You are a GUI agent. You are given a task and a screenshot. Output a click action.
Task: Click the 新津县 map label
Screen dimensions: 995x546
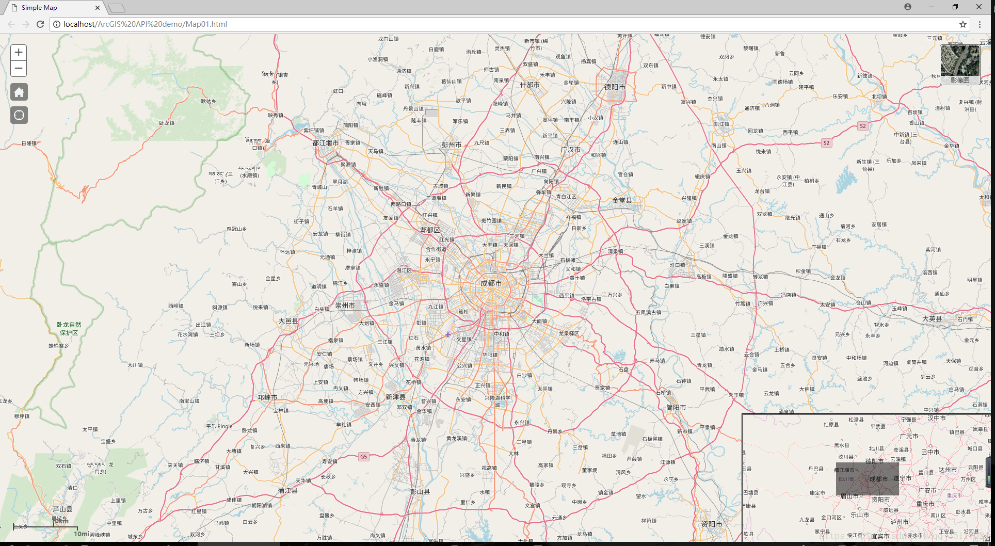396,397
